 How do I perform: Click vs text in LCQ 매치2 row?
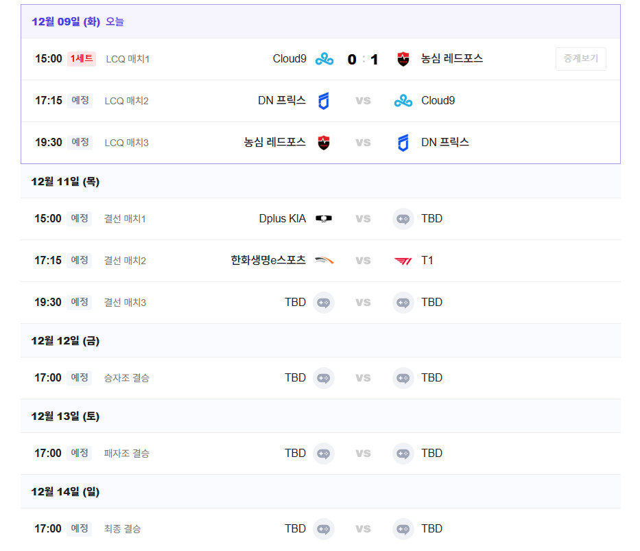364,100
